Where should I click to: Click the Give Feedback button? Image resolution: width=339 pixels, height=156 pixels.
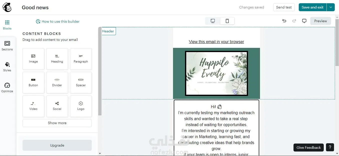coord(308,148)
